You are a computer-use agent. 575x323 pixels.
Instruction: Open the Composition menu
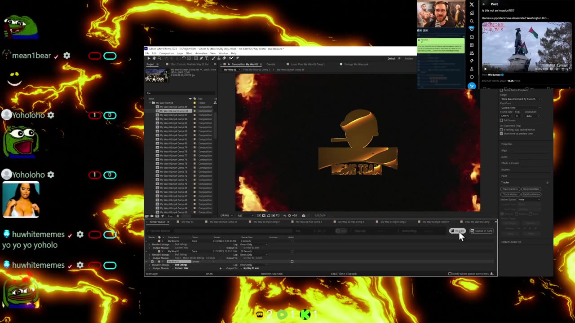(x=167, y=53)
